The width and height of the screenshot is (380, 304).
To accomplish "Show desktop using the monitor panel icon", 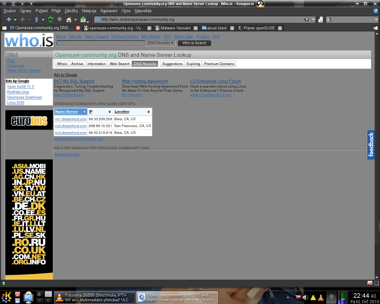I will point(28,297).
